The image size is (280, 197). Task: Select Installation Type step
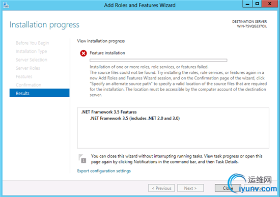click(31, 51)
